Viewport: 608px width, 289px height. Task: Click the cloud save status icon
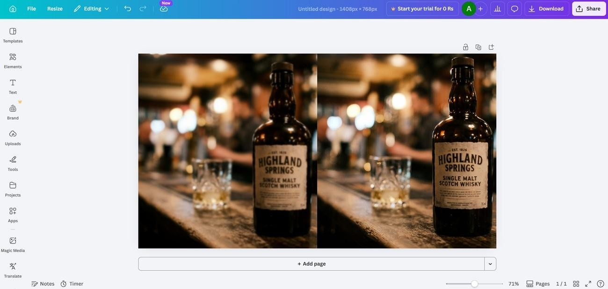[164, 8]
